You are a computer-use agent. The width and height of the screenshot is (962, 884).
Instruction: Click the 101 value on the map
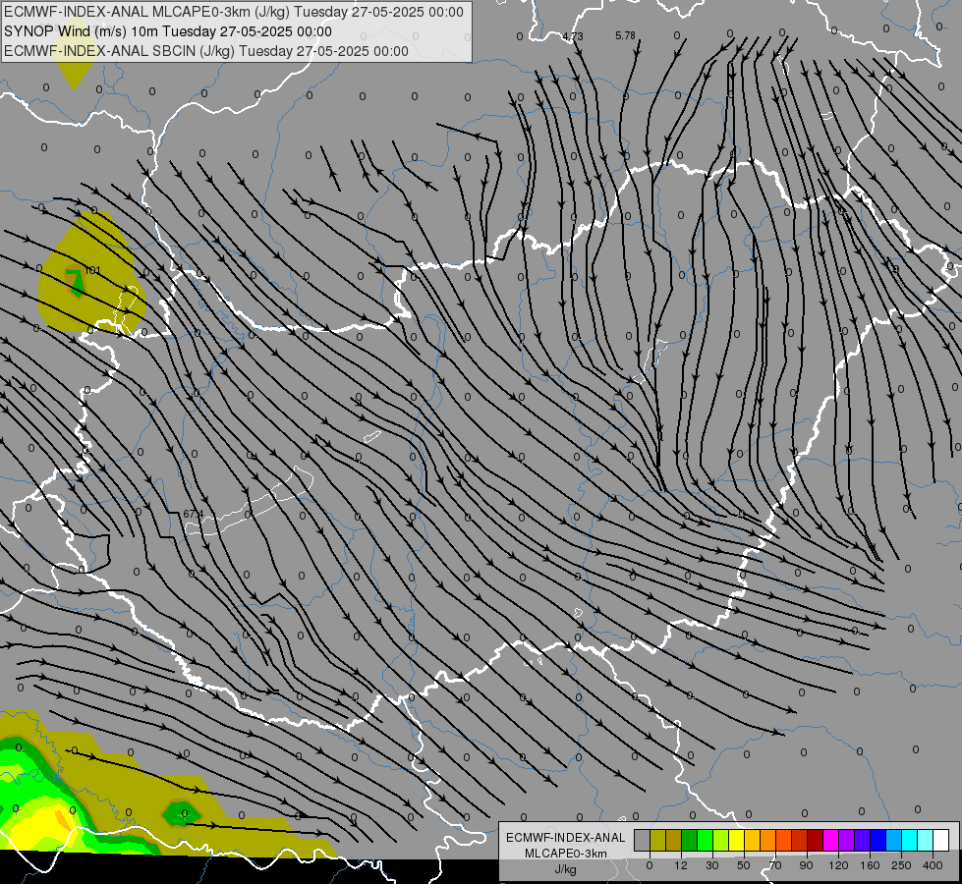pyautogui.click(x=92, y=270)
